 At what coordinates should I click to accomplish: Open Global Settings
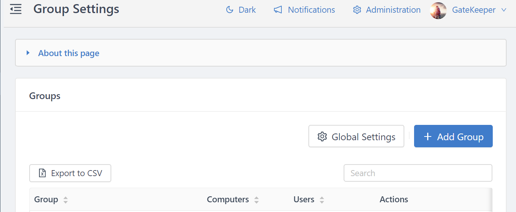point(356,136)
